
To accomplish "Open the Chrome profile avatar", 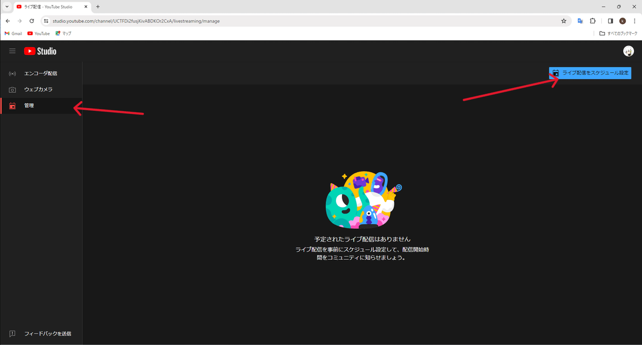I will (x=623, y=21).
